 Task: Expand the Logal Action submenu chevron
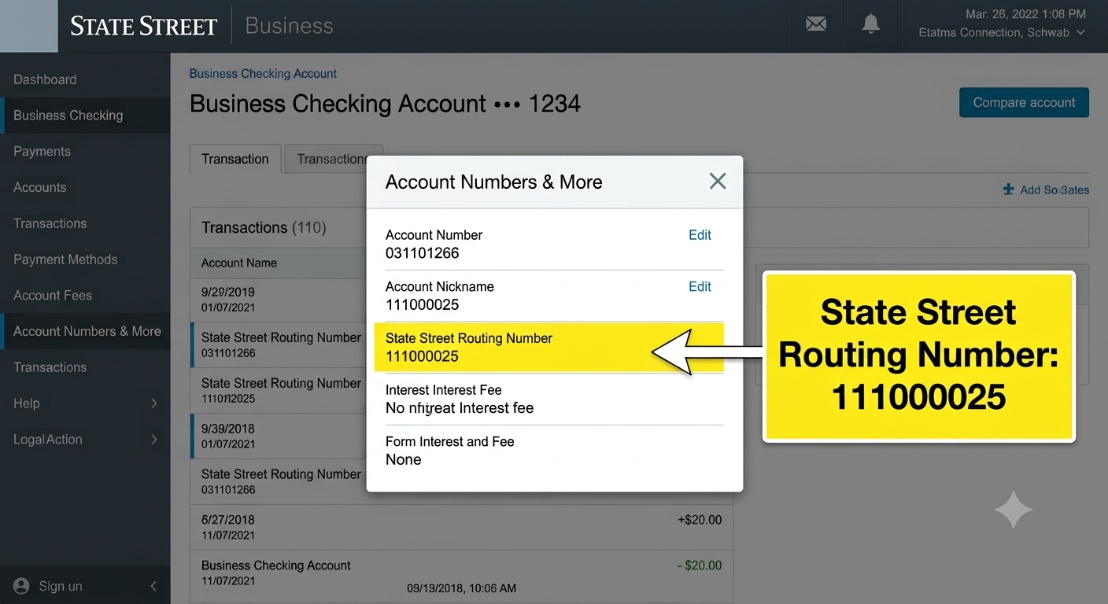tap(154, 440)
